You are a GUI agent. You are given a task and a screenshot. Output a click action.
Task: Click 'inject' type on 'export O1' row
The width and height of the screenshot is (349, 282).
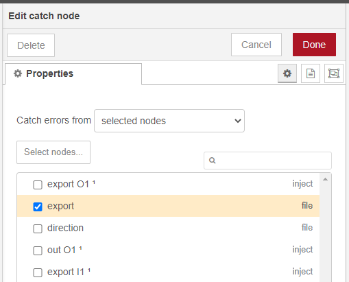tap(302, 184)
